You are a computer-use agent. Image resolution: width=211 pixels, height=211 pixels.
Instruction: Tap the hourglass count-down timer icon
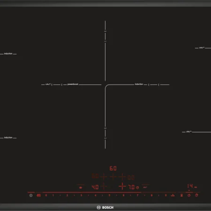(181, 195)
